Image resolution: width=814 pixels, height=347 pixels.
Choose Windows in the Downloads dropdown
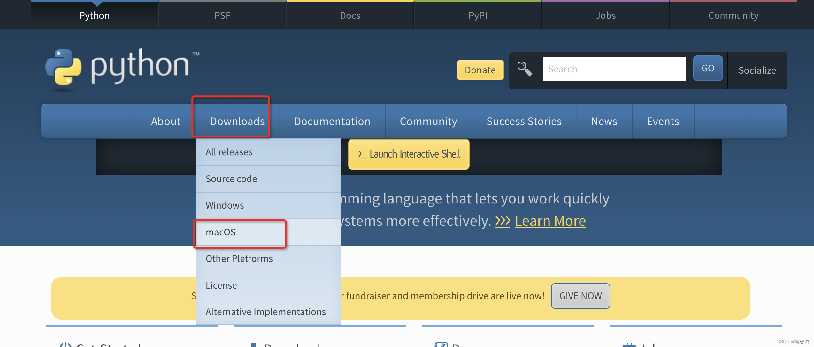pos(225,205)
